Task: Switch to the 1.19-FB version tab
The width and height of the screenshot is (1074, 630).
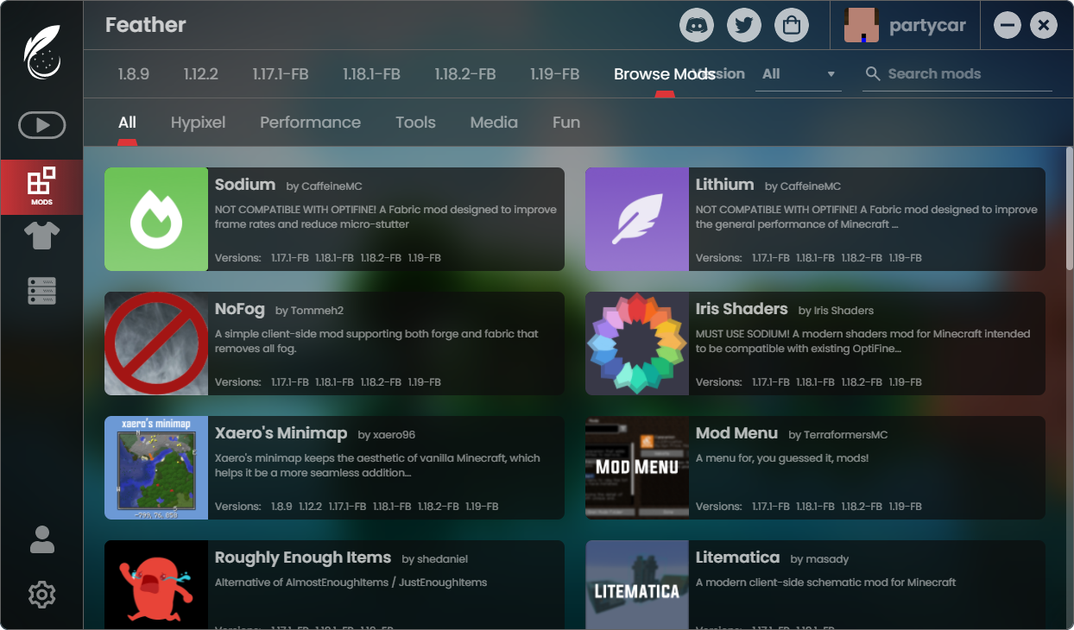Action: coord(554,74)
